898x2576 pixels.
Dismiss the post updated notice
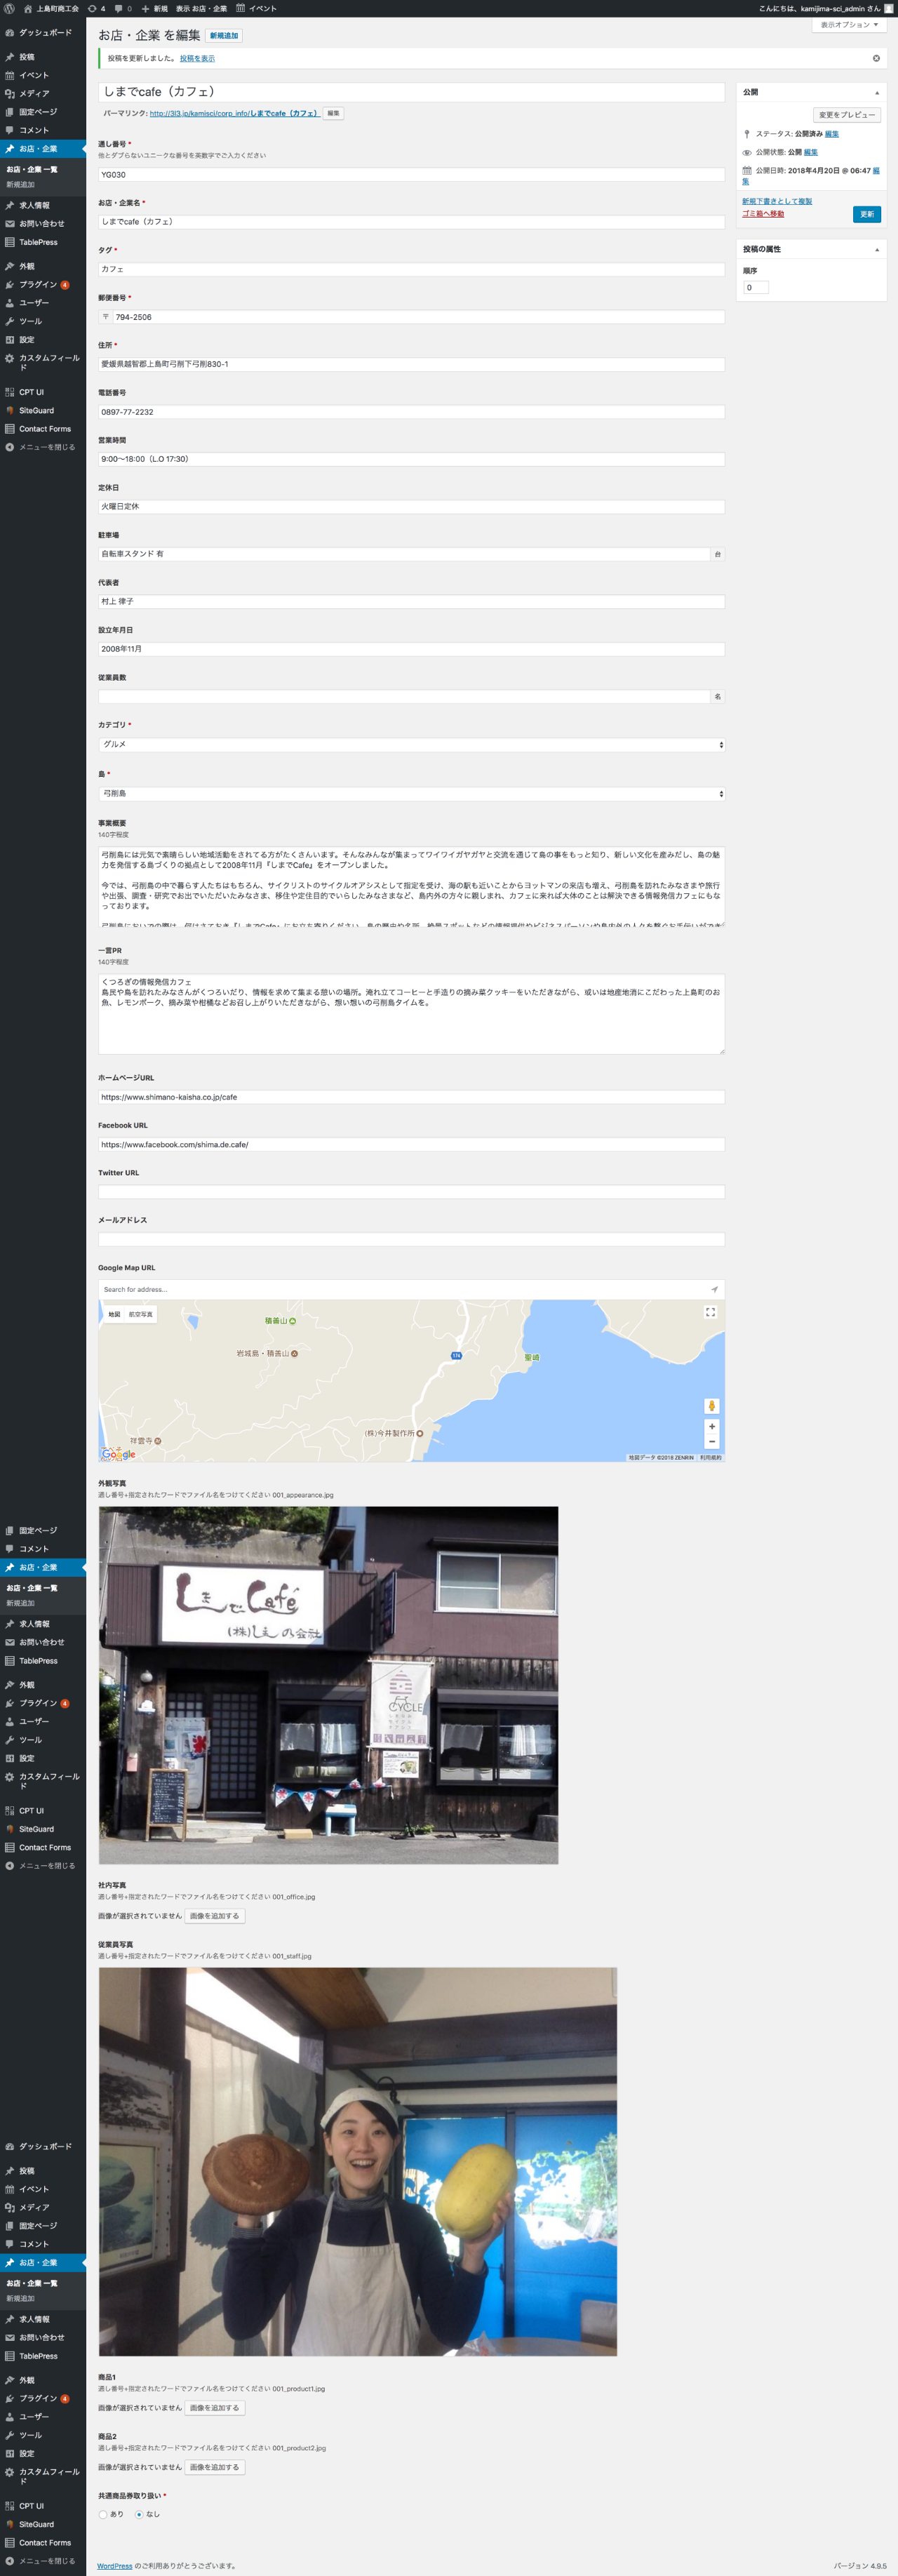[876, 58]
